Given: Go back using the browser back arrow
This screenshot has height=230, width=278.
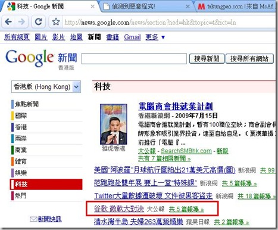Looking at the screenshot, I should click(8, 21).
